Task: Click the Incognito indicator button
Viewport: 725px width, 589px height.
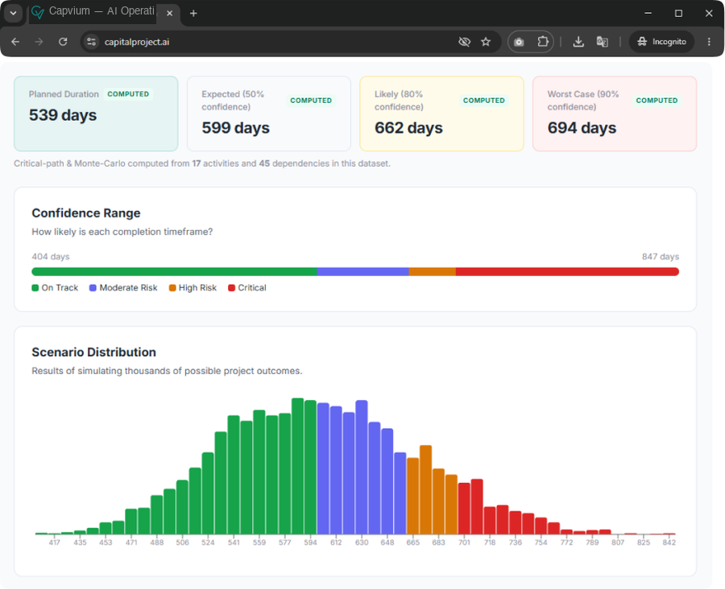Action: [661, 42]
